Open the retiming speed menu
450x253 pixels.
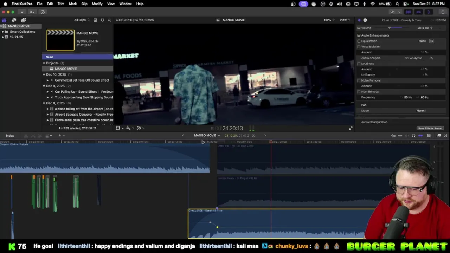pos(140,128)
